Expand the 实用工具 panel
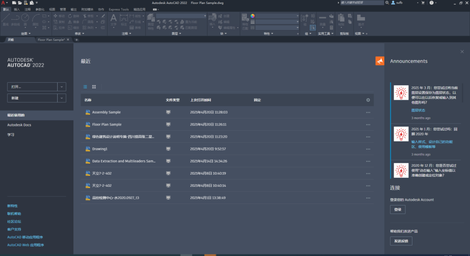Viewport: 470px width, 256px height. click(x=326, y=33)
